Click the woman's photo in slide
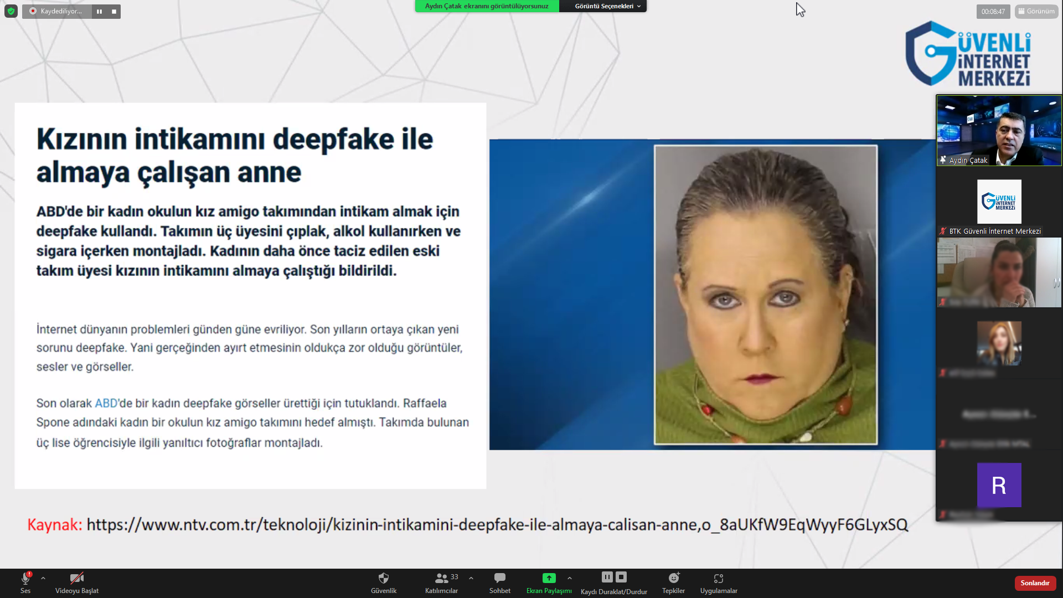The width and height of the screenshot is (1063, 598). pyautogui.click(x=766, y=295)
